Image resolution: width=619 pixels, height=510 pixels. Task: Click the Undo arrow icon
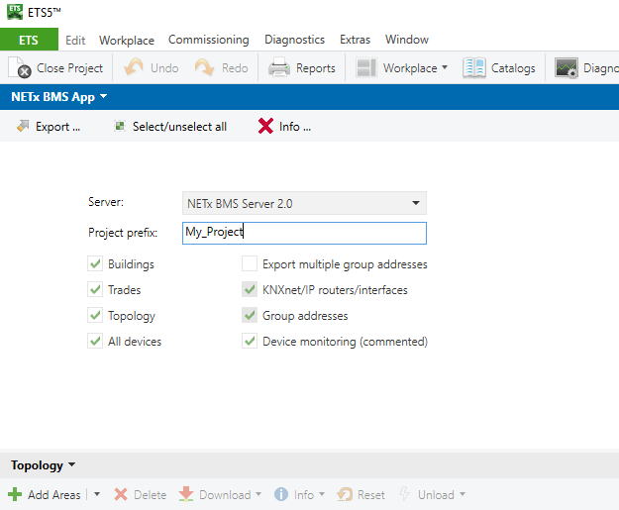(134, 67)
